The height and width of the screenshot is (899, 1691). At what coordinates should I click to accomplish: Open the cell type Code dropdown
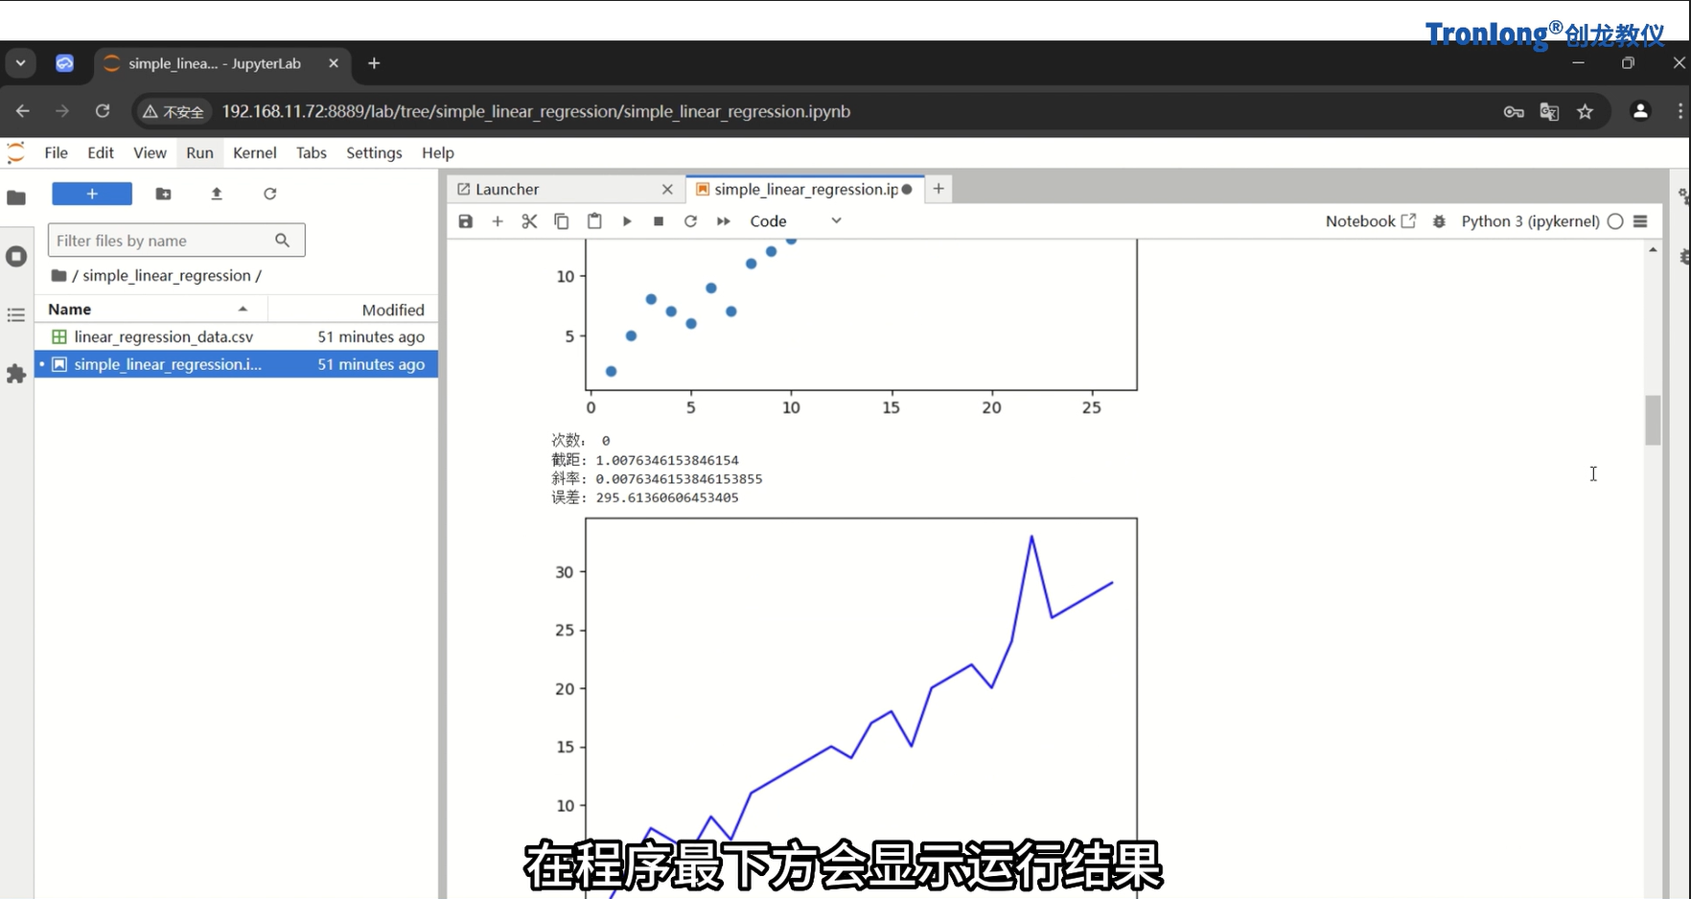[x=796, y=221]
